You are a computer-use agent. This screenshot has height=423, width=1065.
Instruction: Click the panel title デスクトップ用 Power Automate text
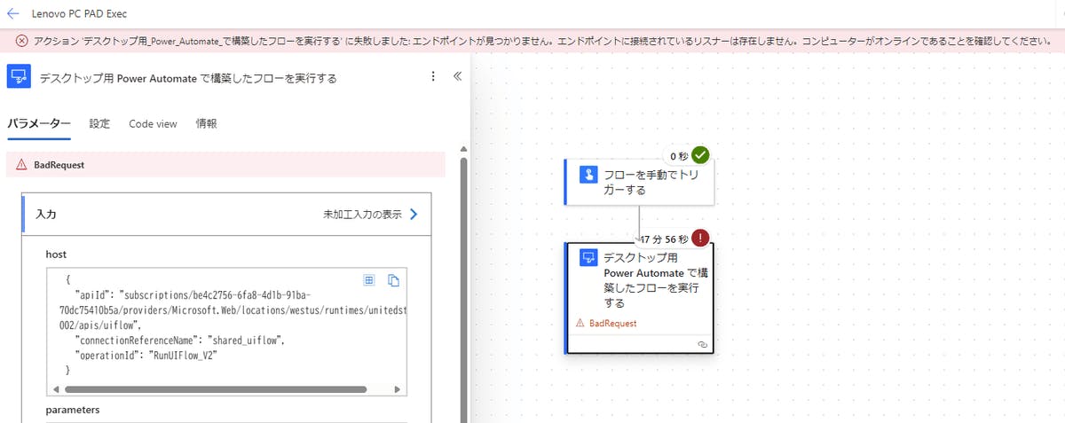[x=188, y=78]
